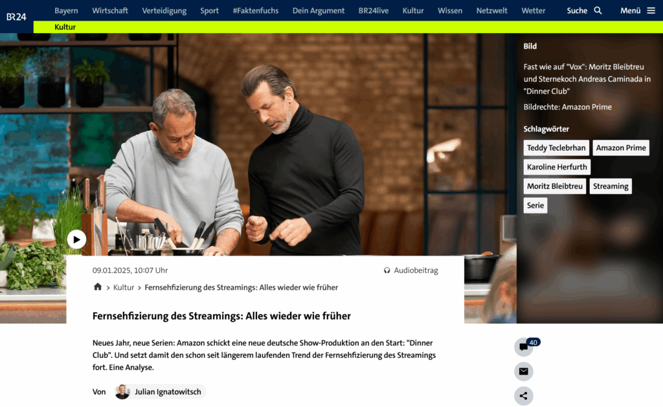Go to the #Faktenfuchs section
Viewport: 663px width, 407px height.
pyautogui.click(x=255, y=10)
